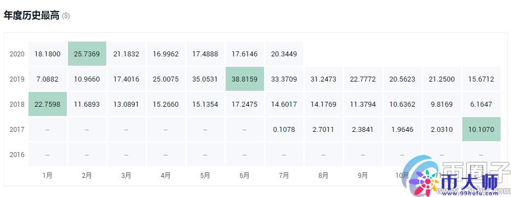Screen dimensions: 511x197
Task: Select the 9月 month column label
Action: click(x=363, y=176)
